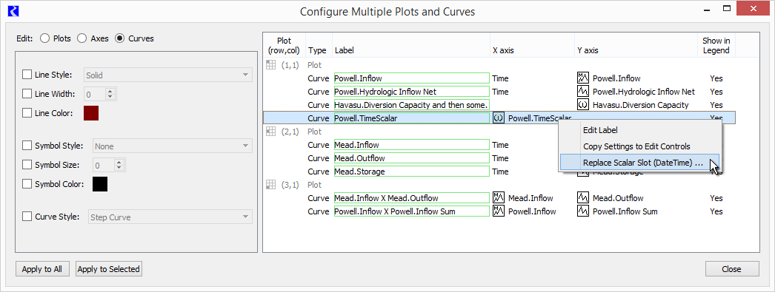
Task: Click the Mead.Storage curve label field
Action: (x=411, y=172)
